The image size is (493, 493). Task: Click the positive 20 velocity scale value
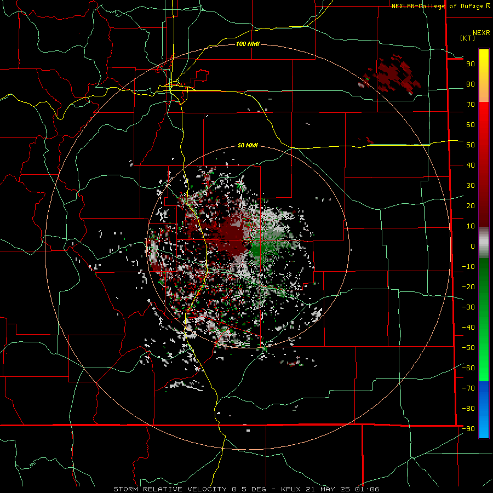click(x=471, y=206)
